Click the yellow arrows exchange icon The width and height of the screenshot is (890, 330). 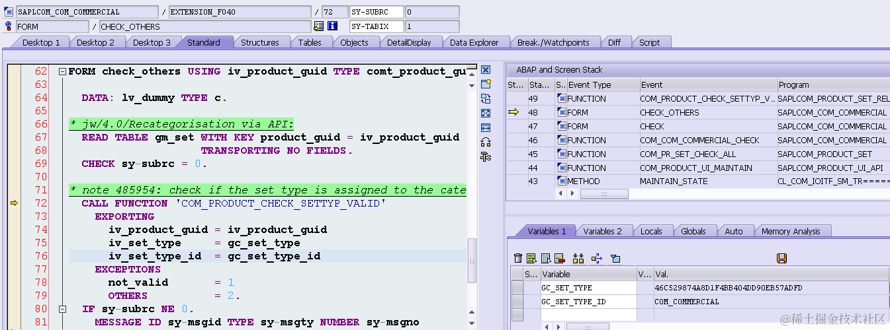[596, 258]
